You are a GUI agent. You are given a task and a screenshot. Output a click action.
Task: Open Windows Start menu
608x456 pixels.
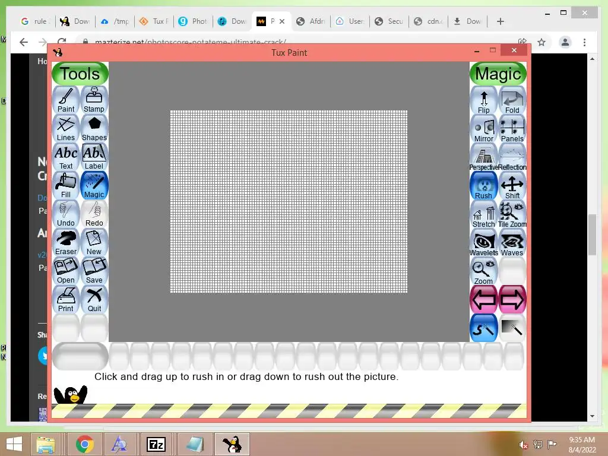pyautogui.click(x=14, y=444)
